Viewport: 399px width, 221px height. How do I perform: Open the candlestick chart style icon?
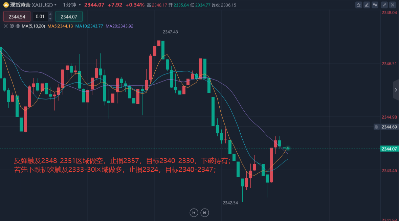(375, 5)
